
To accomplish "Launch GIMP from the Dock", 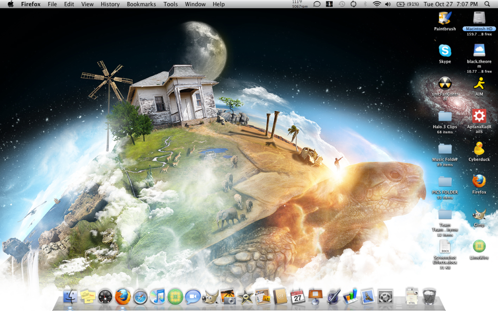I will [x=210, y=297].
